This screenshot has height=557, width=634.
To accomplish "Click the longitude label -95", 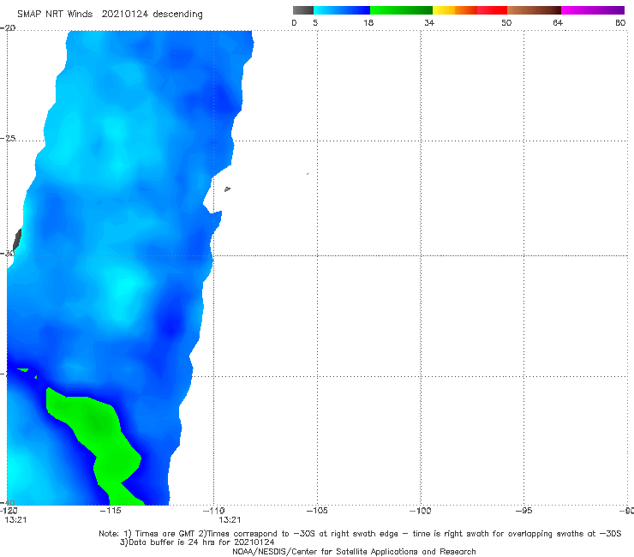I will [523, 511].
